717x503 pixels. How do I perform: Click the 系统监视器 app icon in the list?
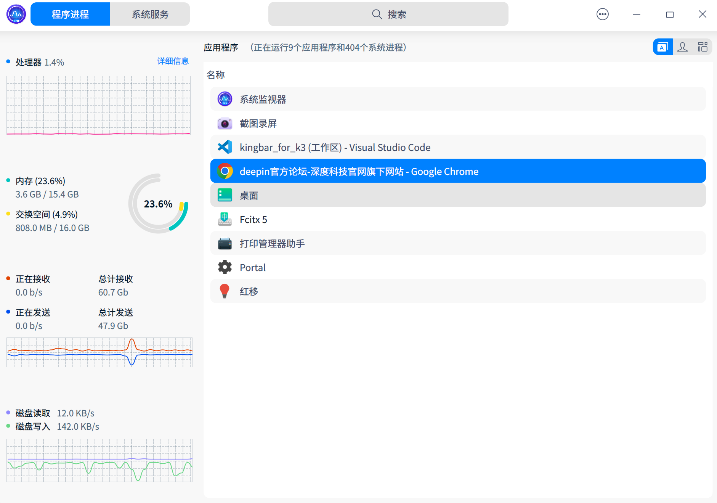225,99
